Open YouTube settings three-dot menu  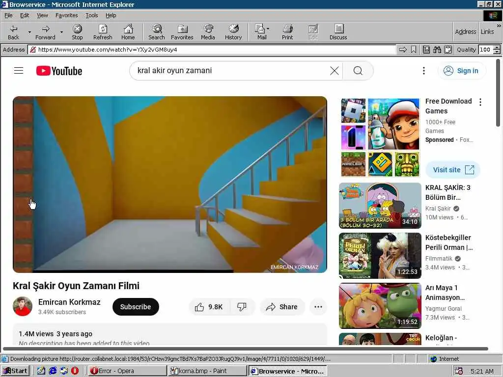pos(424,71)
